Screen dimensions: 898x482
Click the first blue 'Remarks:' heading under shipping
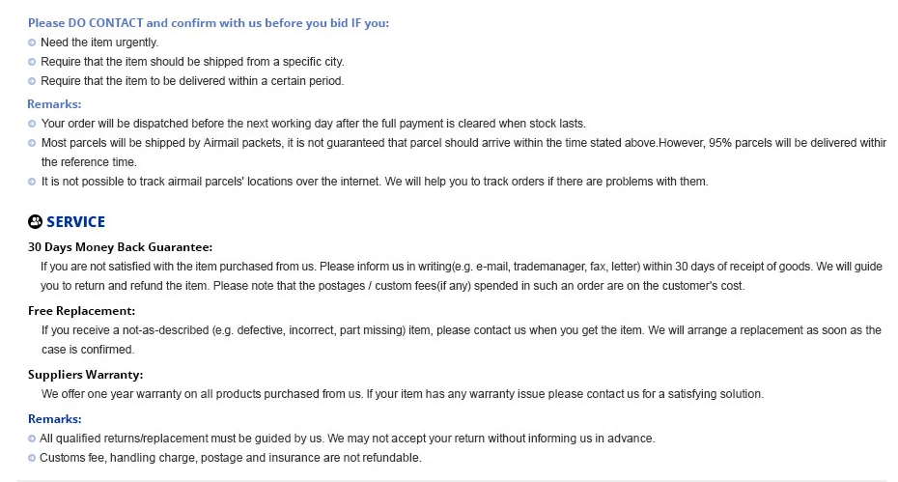54,104
